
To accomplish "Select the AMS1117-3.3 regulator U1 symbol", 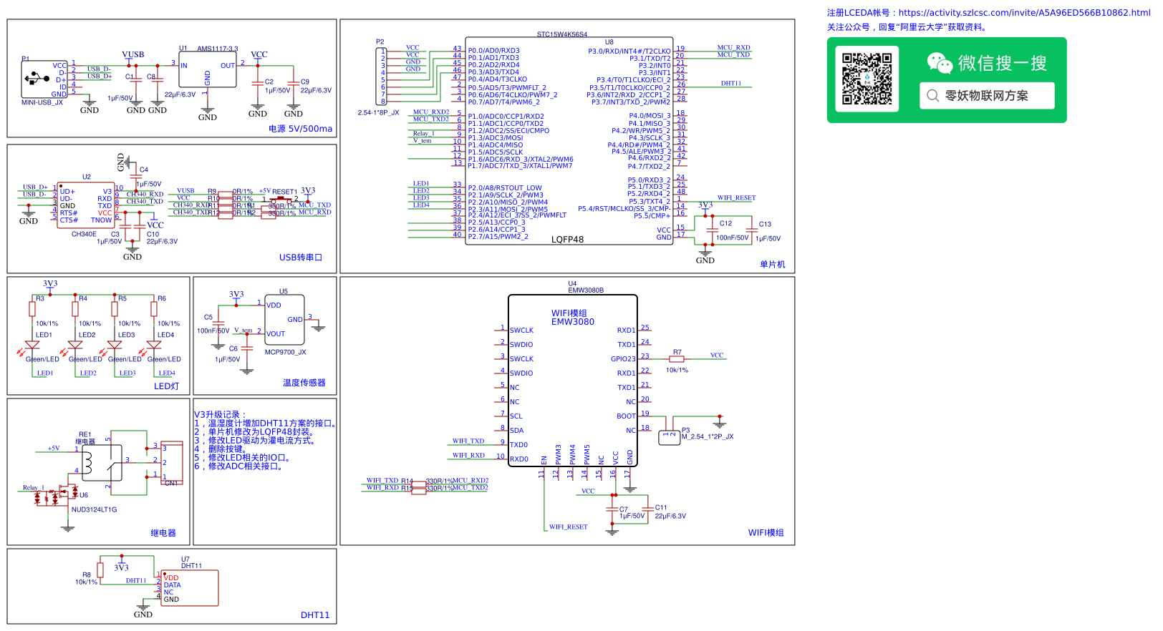I will 208,69.
